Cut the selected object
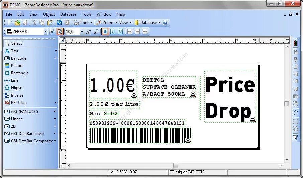The width and height of the screenshot is (303, 178). pos(34,23)
